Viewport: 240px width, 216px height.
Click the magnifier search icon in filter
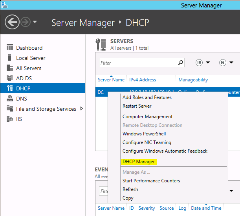click(x=181, y=63)
